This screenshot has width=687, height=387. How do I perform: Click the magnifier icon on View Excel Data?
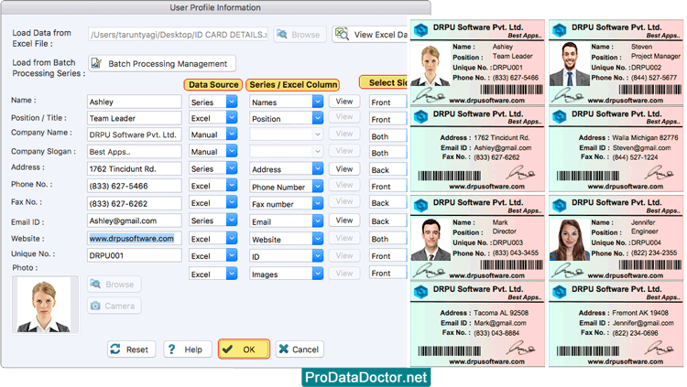[x=342, y=34]
